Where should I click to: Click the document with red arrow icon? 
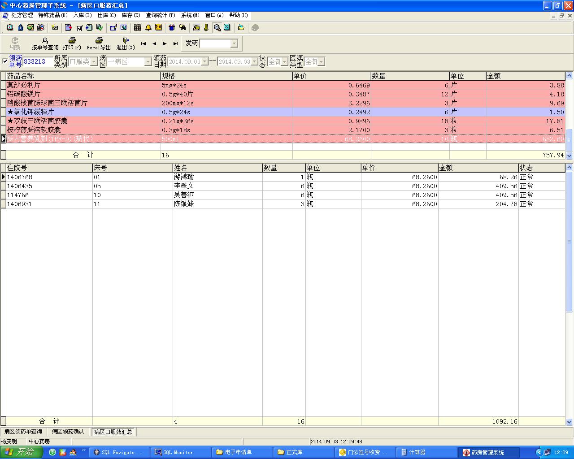[69, 28]
